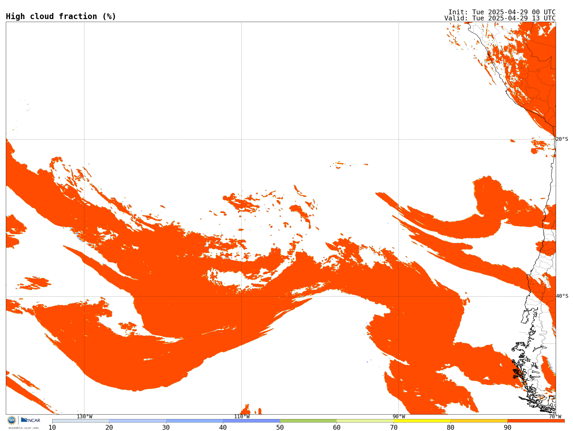Click the Init: Tue 2025-04-29 00 UTC text
The image size is (573, 431).
[502, 12]
